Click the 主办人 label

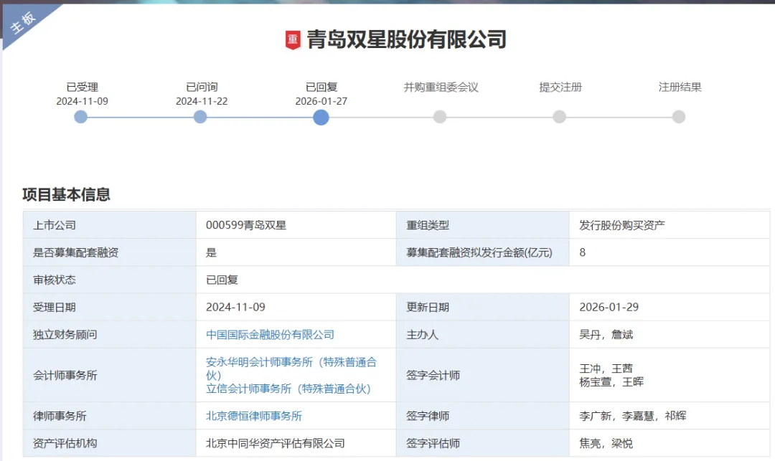click(422, 335)
